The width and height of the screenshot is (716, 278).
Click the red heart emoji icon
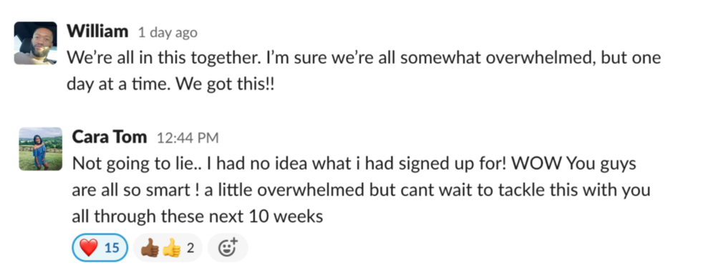tap(89, 248)
